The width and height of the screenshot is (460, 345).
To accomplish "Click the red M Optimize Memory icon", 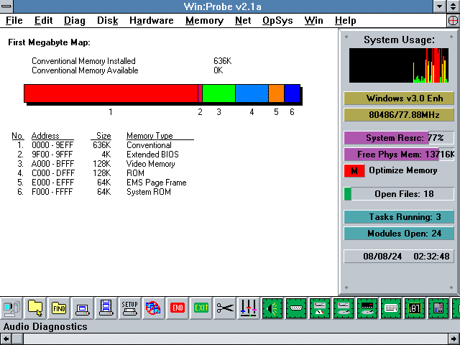I will [354, 171].
